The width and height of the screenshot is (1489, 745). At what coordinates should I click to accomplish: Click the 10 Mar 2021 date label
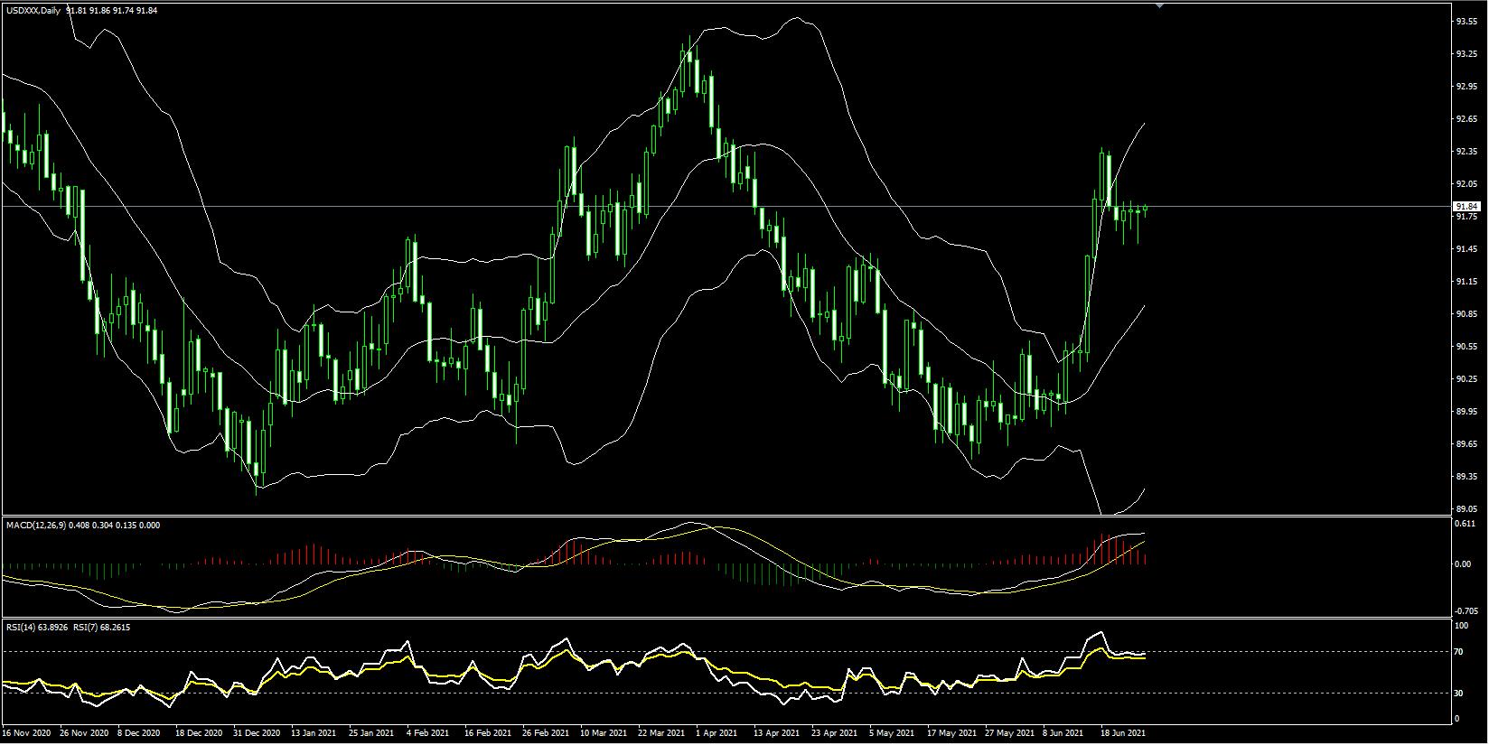[x=603, y=733]
